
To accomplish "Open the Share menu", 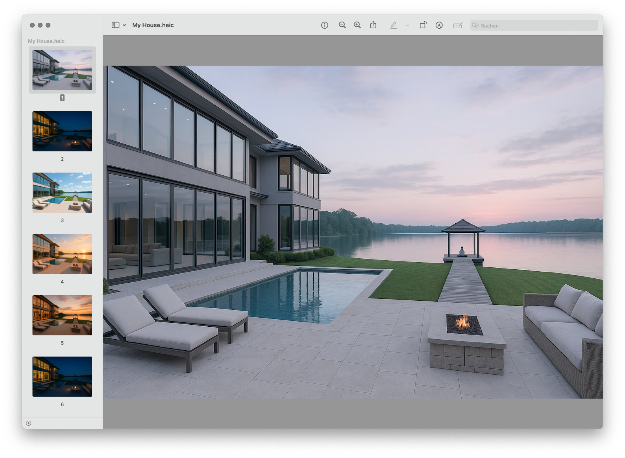I will click(373, 25).
